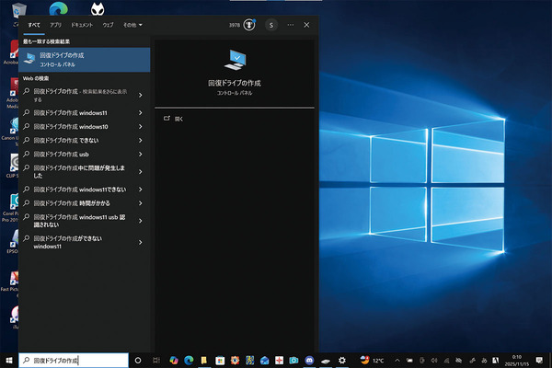Expand chevron for windows11できない suggestion

click(x=140, y=190)
